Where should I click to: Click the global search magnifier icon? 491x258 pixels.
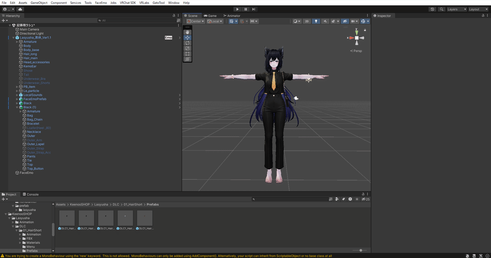tap(441, 9)
